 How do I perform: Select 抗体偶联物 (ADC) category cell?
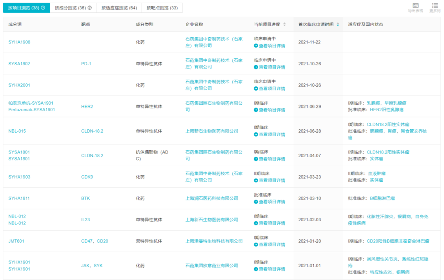[x=152, y=156]
